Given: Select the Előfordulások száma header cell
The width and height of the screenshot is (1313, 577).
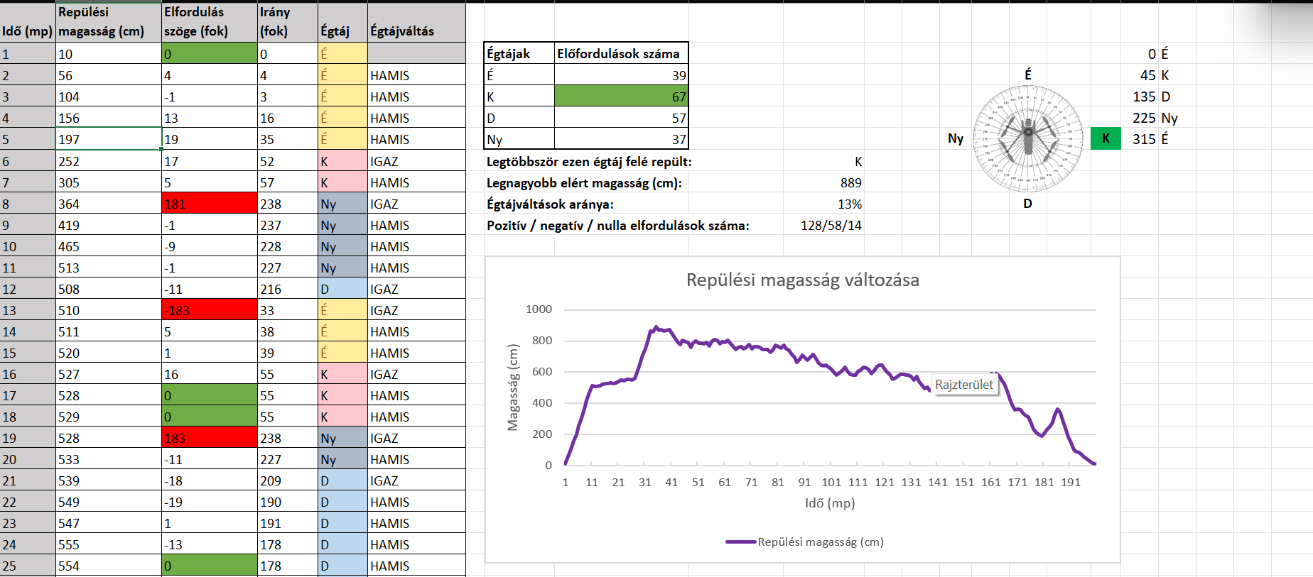Looking at the screenshot, I should [621, 53].
